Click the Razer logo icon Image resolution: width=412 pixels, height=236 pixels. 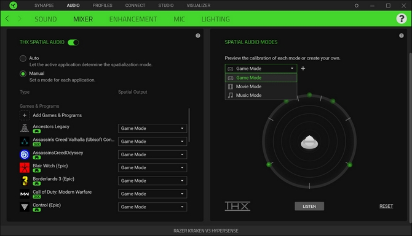click(x=13, y=6)
